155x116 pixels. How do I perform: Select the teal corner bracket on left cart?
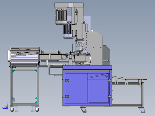pos(14,71)
